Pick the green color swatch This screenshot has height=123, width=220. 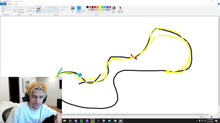tap(102, 7)
